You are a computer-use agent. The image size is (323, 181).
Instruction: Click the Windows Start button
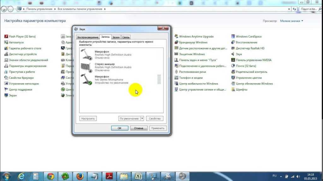click(x=6, y=176)
